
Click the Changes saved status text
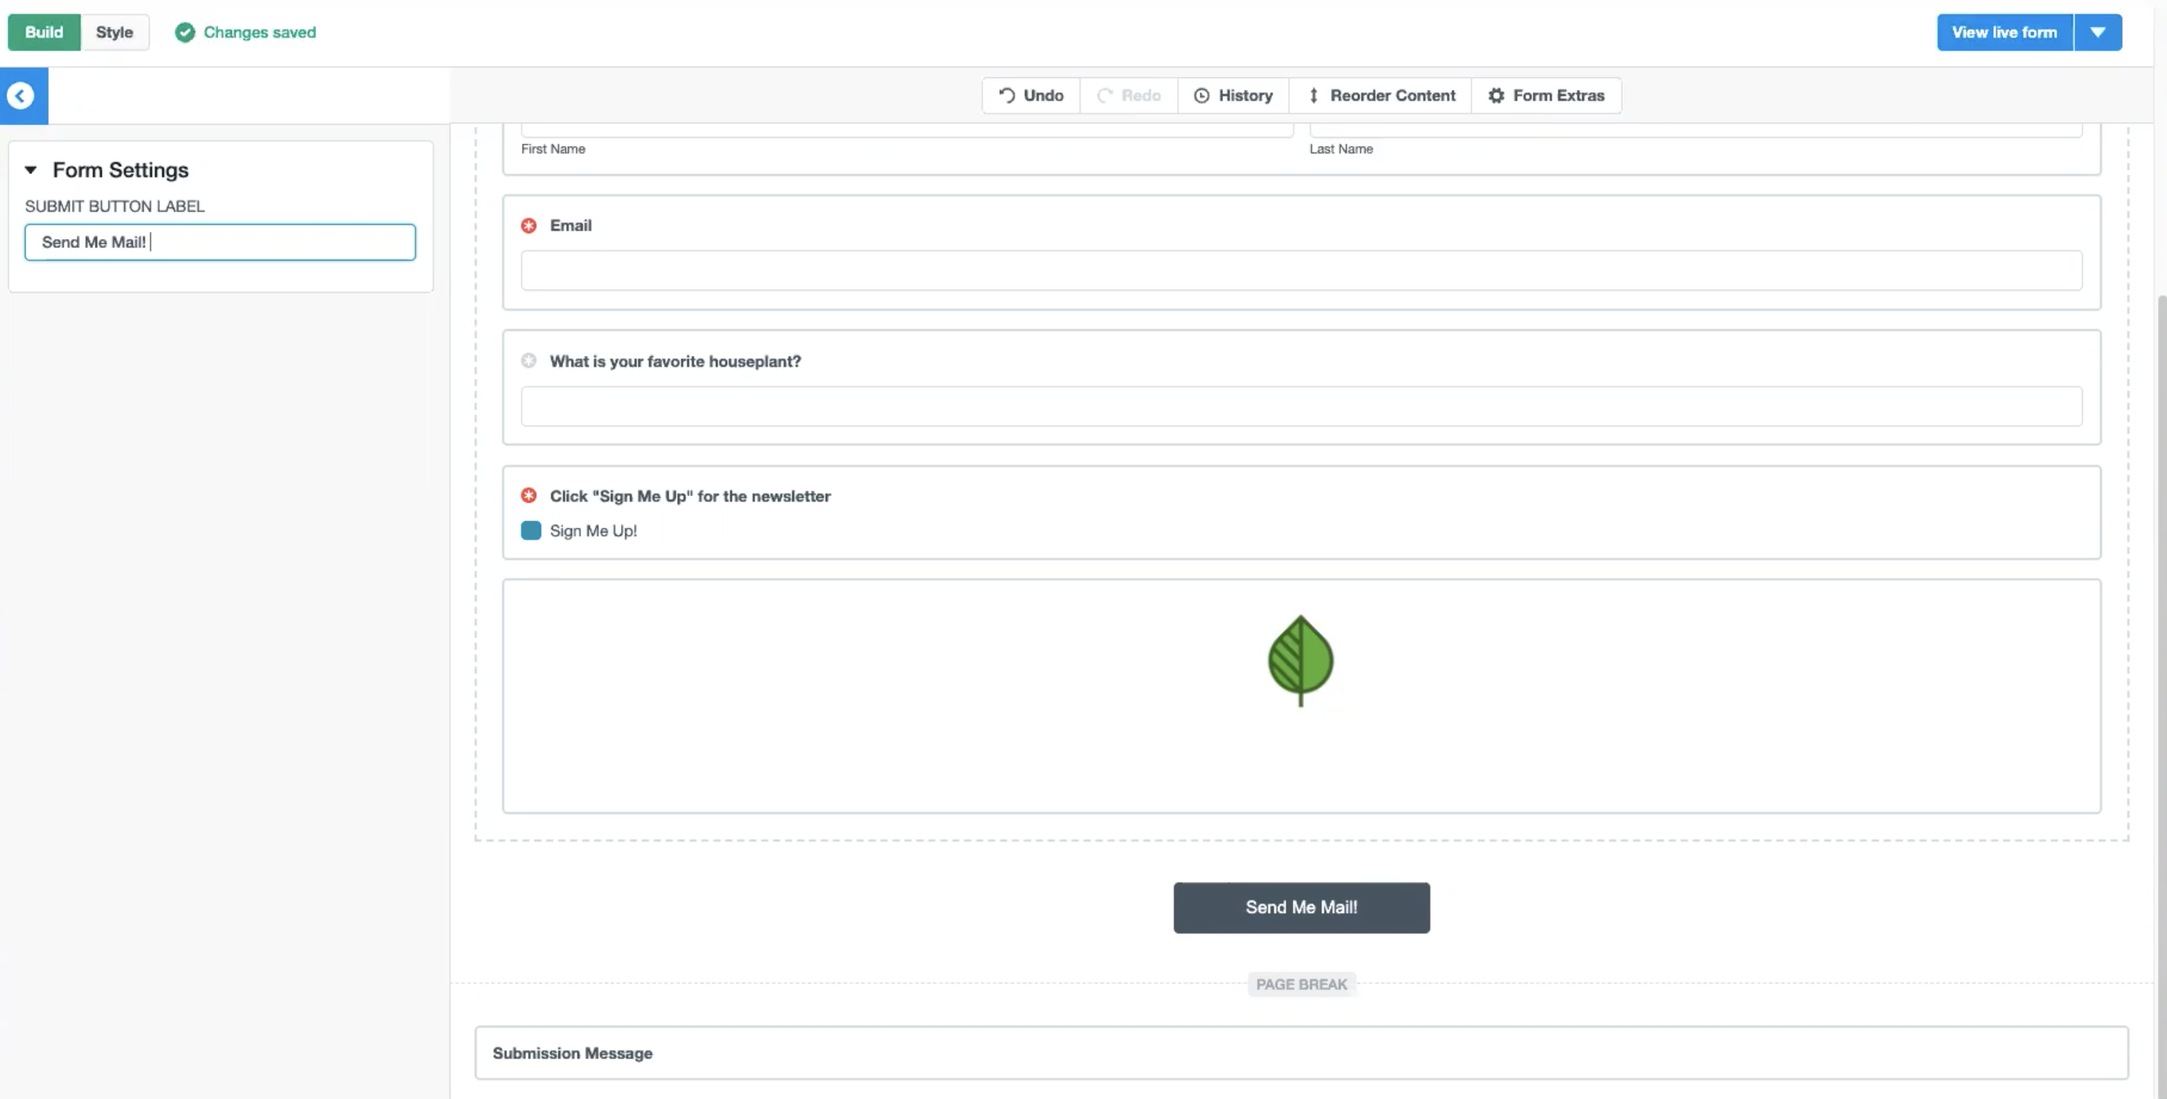(x=260, y=33)
